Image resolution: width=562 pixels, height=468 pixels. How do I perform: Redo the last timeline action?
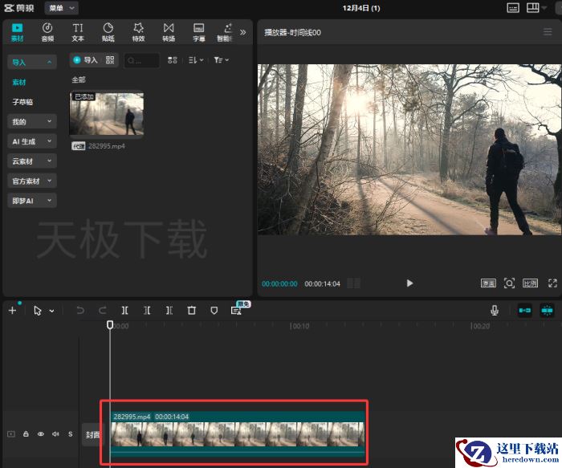click(103, 311)
